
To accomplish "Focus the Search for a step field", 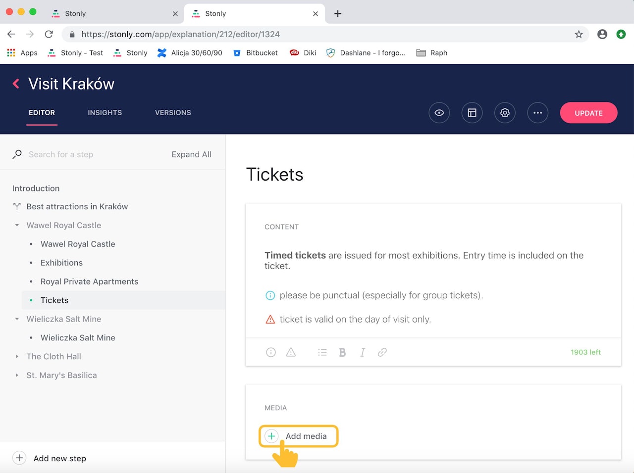I will (x=89, y=154).
